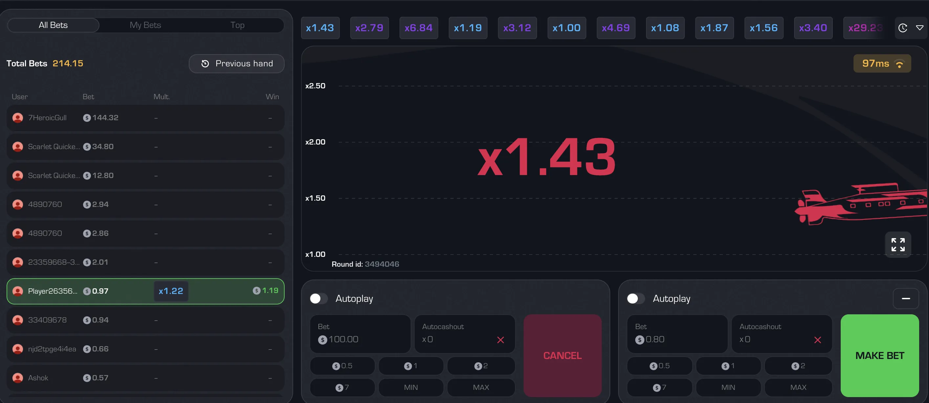Clear right panel autocashout with red X

coord(817,340)
